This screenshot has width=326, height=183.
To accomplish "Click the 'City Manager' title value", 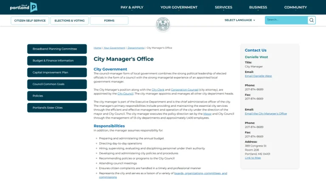I will (254, 67).
